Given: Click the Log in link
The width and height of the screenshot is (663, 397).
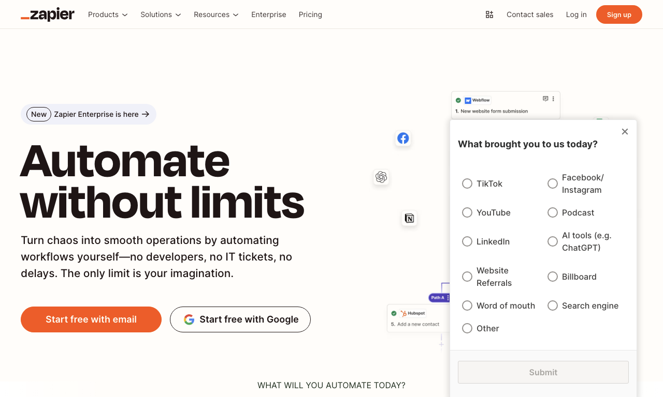Looking at the screenshot, I should pos(576,14).
